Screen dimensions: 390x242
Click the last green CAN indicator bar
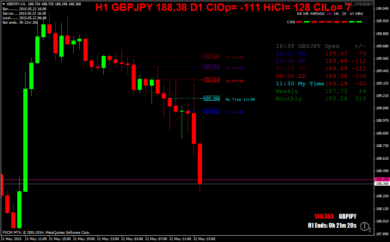click(359, 22)
